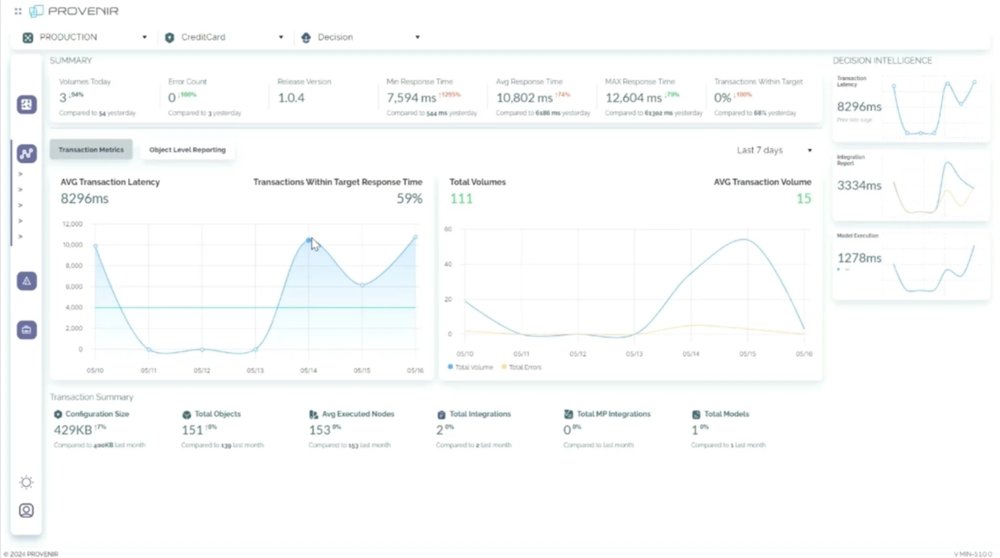Screen dimensions: 1000x558
Task: Open the CreditCard selector dropdown
Action: (225, 37)
